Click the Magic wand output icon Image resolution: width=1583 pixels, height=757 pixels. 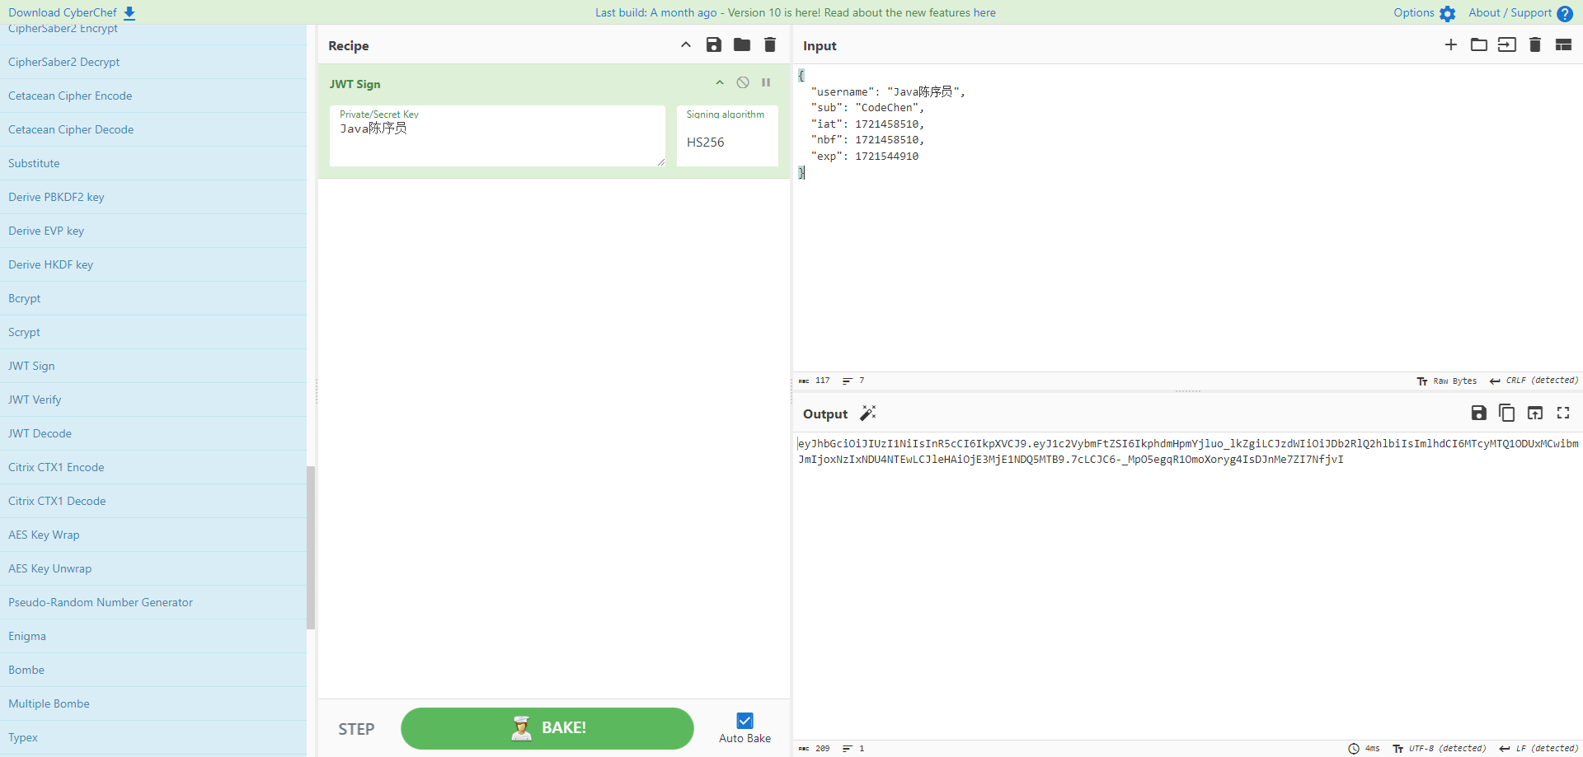point(868,414)
